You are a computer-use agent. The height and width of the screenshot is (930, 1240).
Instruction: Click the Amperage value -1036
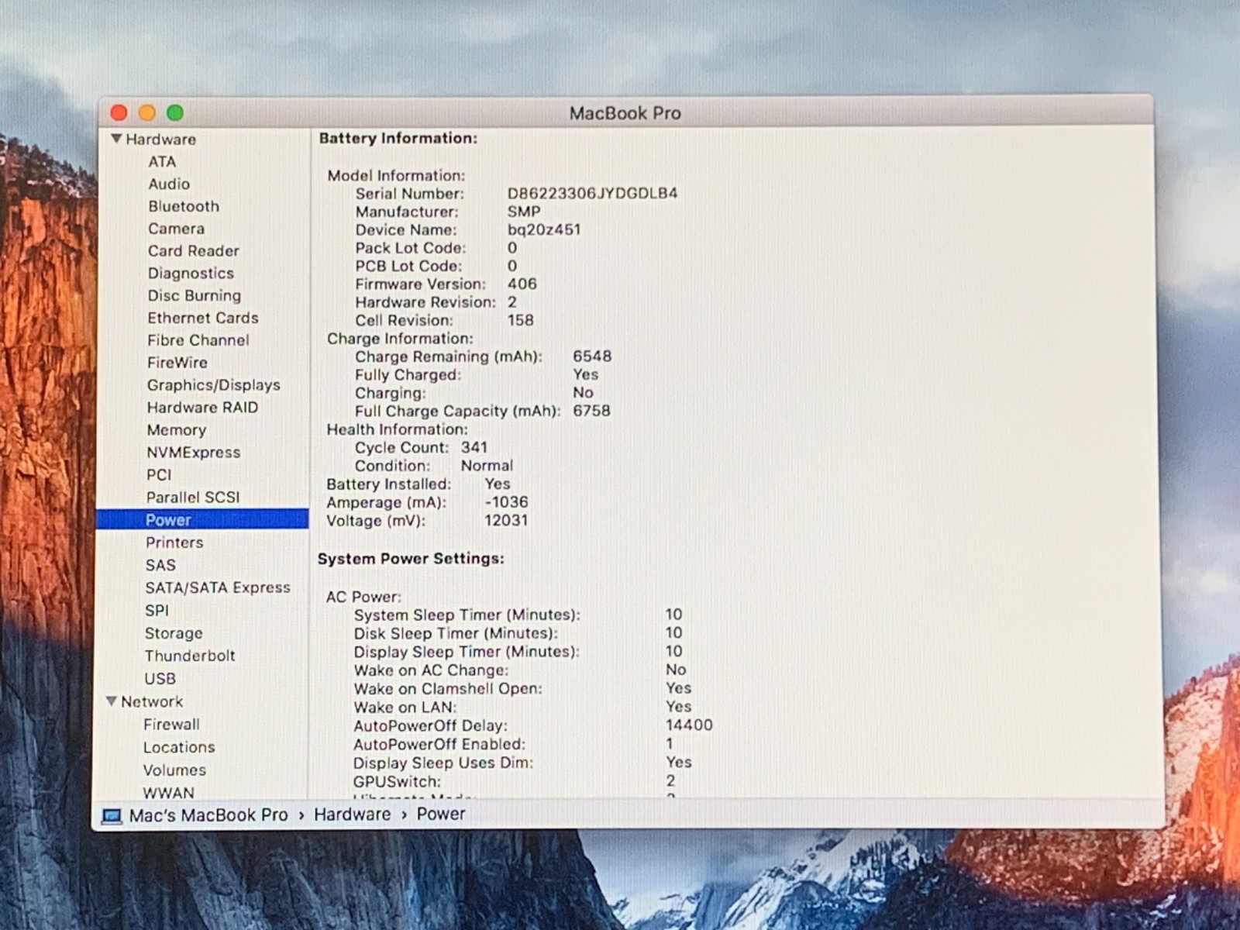[x=506, y=502]
